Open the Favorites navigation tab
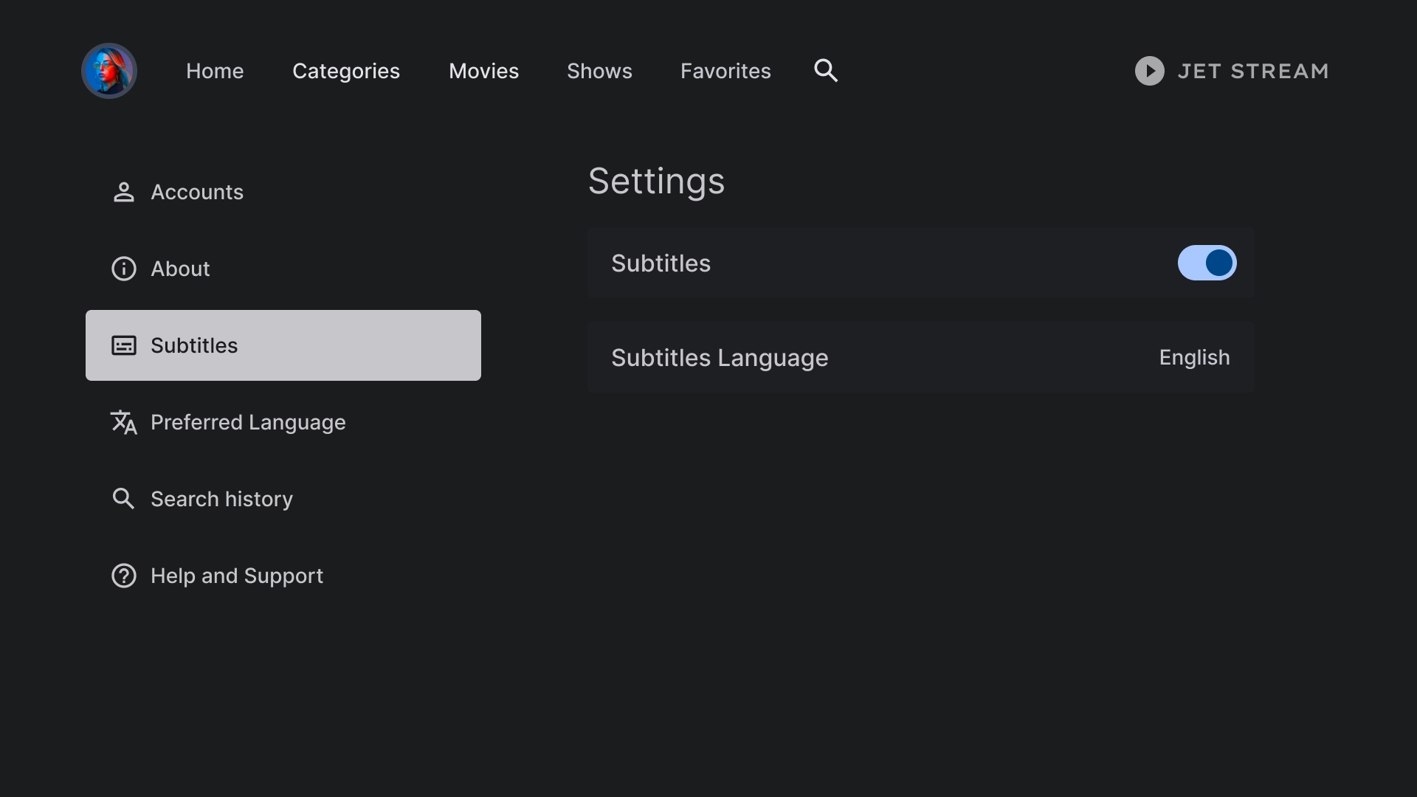Screen dimensions: 1417x797 (725, 70)
